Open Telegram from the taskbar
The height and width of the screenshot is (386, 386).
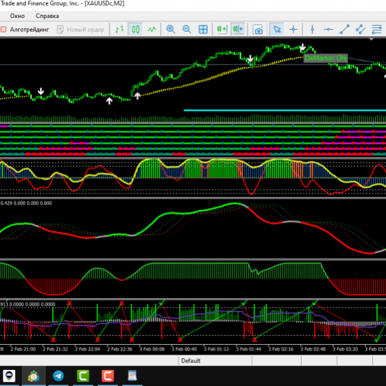point(59,376)
